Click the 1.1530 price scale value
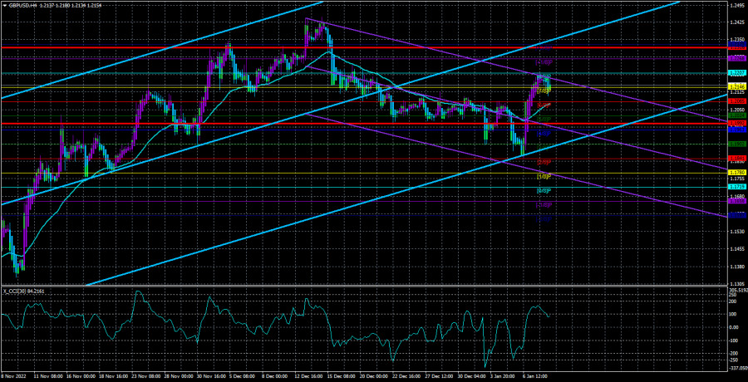 pos(736,232)
